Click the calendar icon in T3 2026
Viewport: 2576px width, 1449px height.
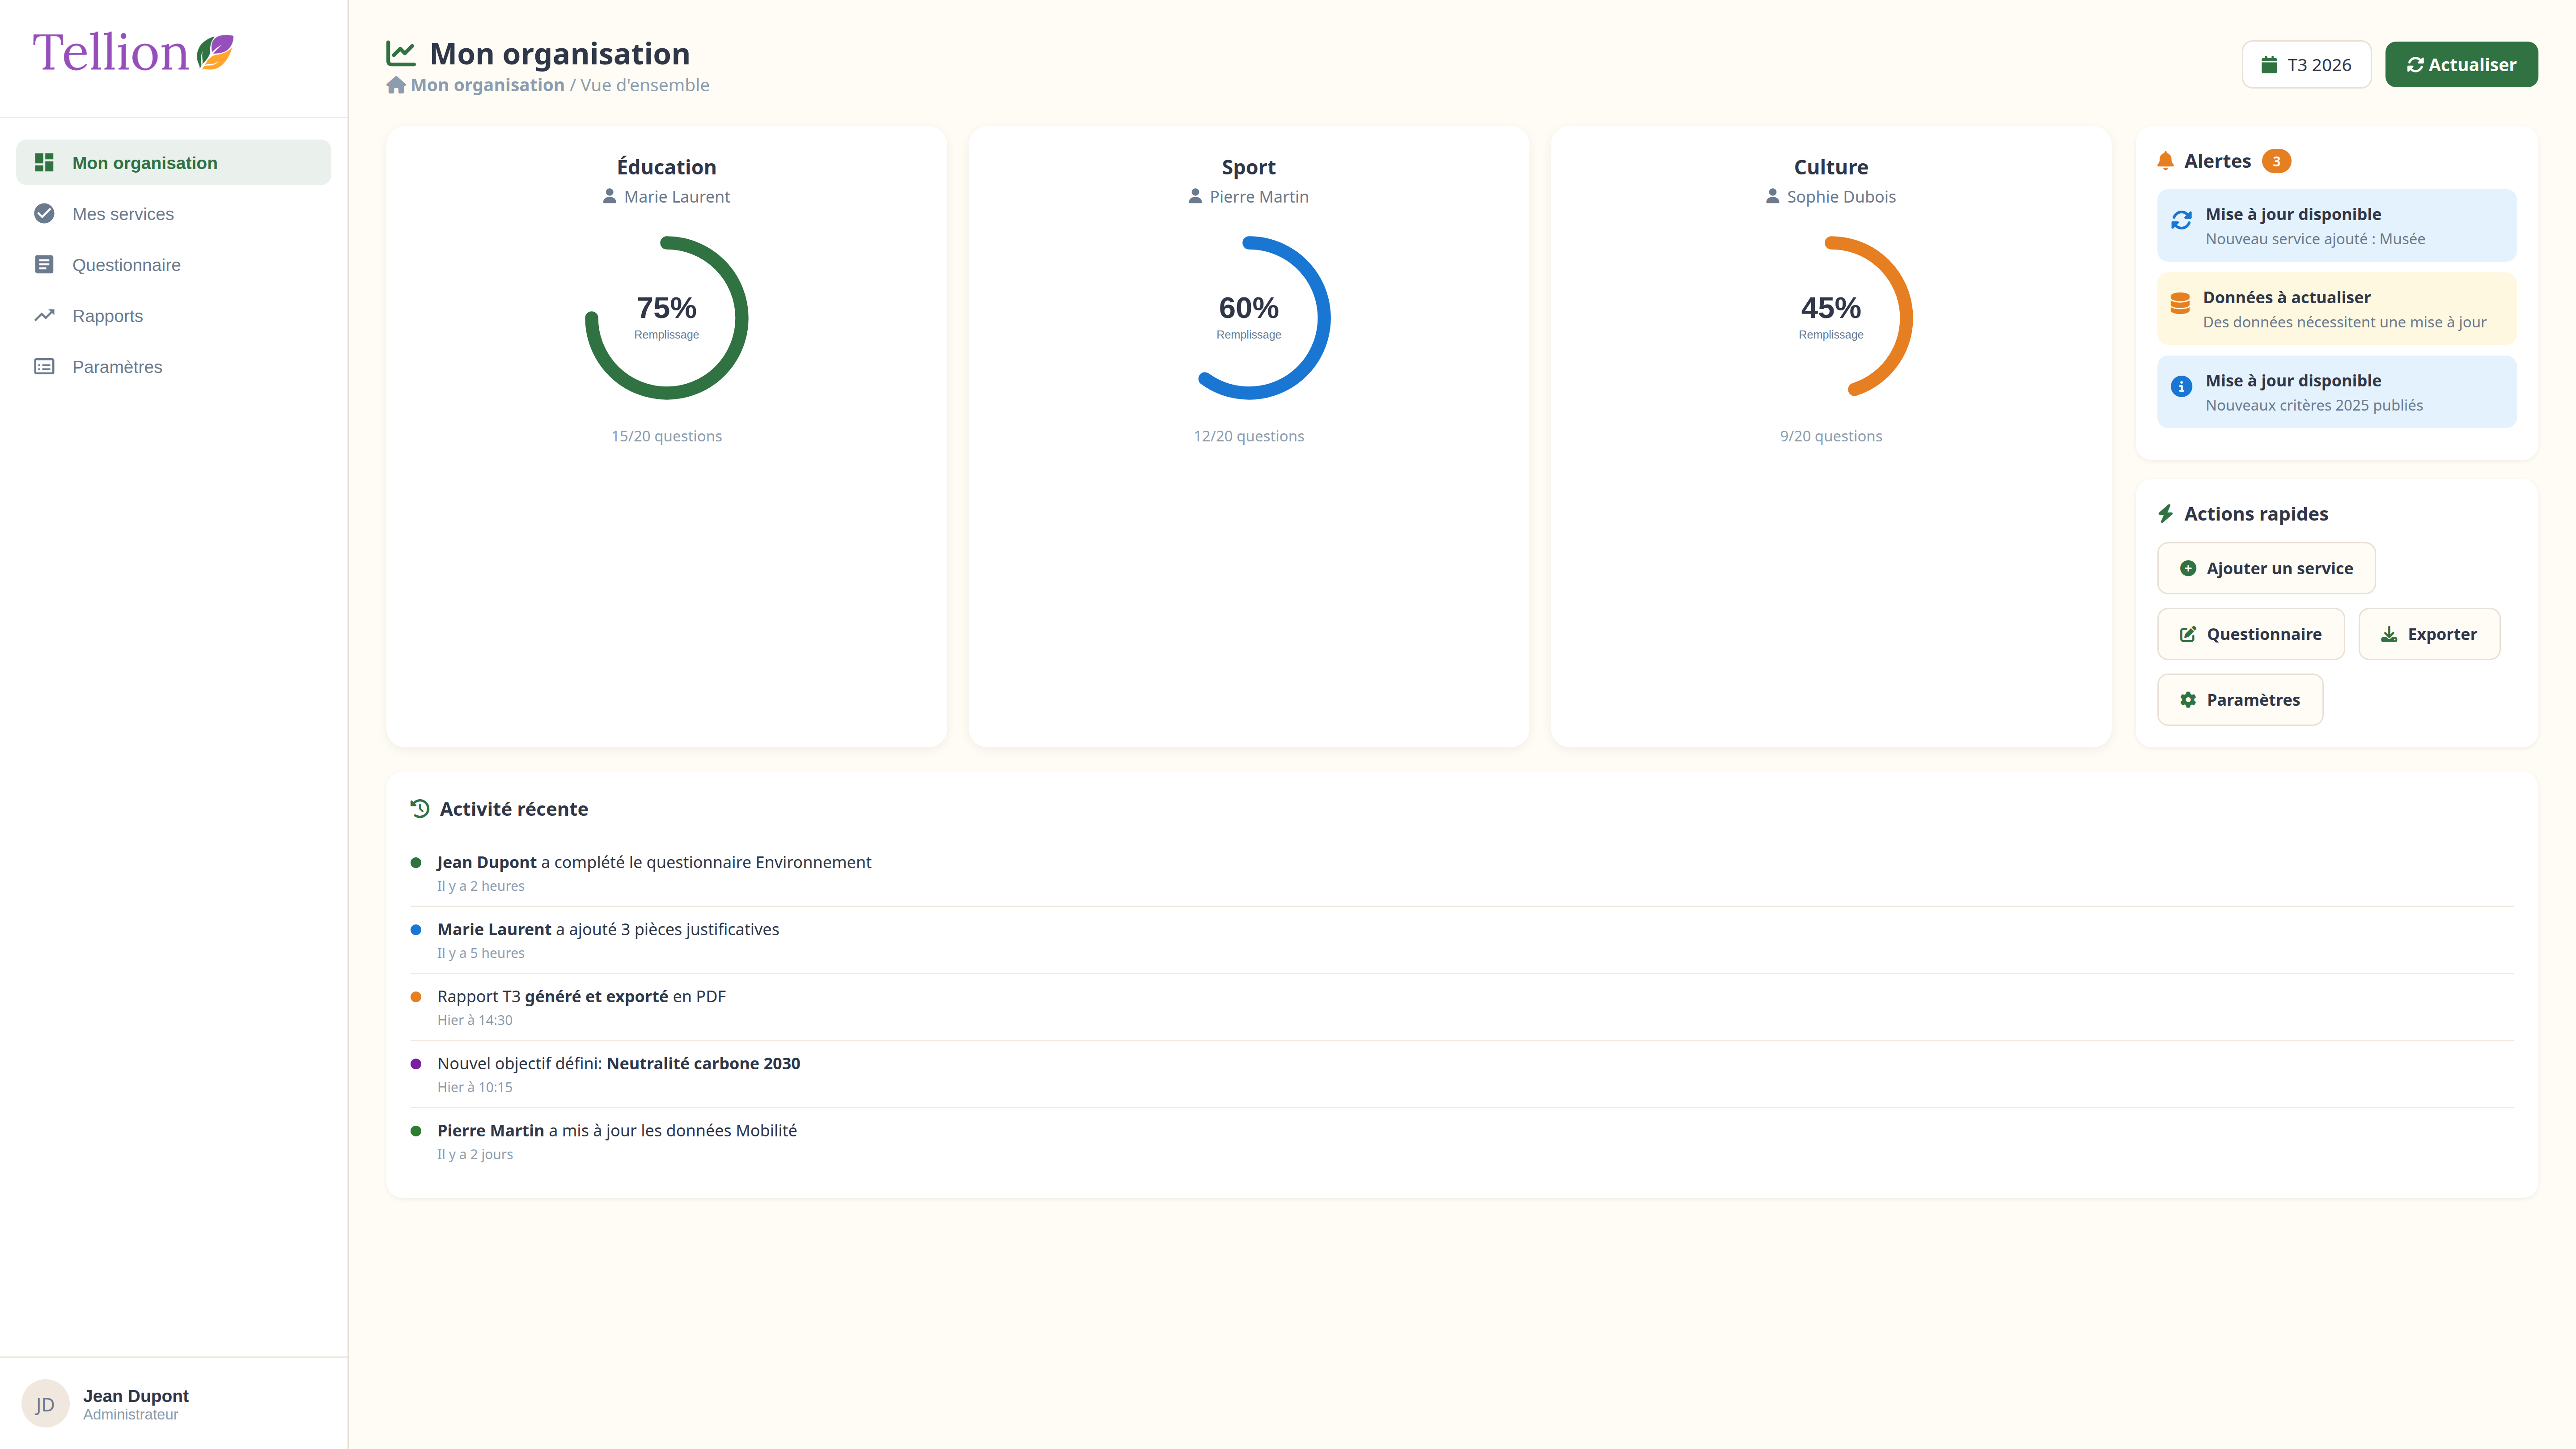(2269, 65)
